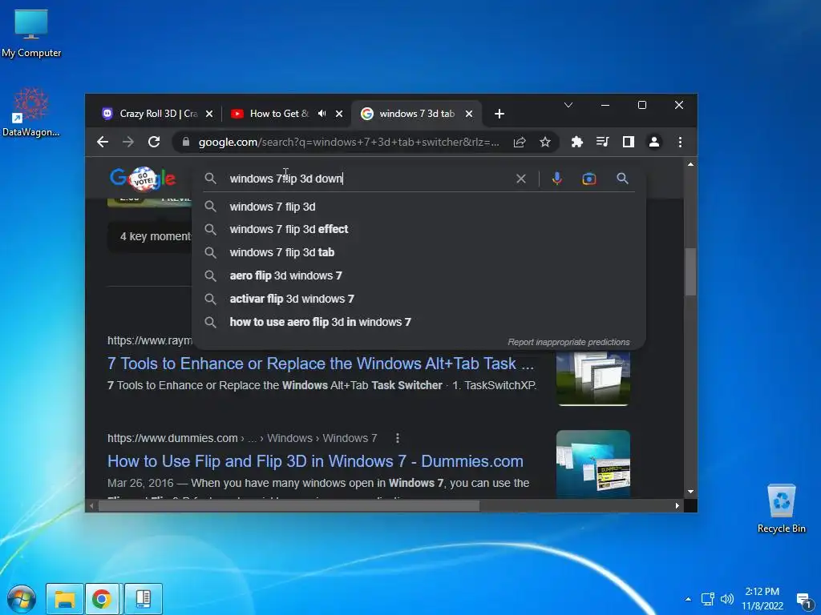
Task: Open the tab search dropdown chevron
Action: [x=568, y=105]
